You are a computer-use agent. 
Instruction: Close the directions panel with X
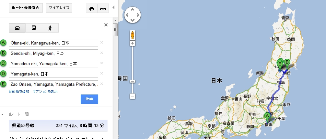(106, 25)
